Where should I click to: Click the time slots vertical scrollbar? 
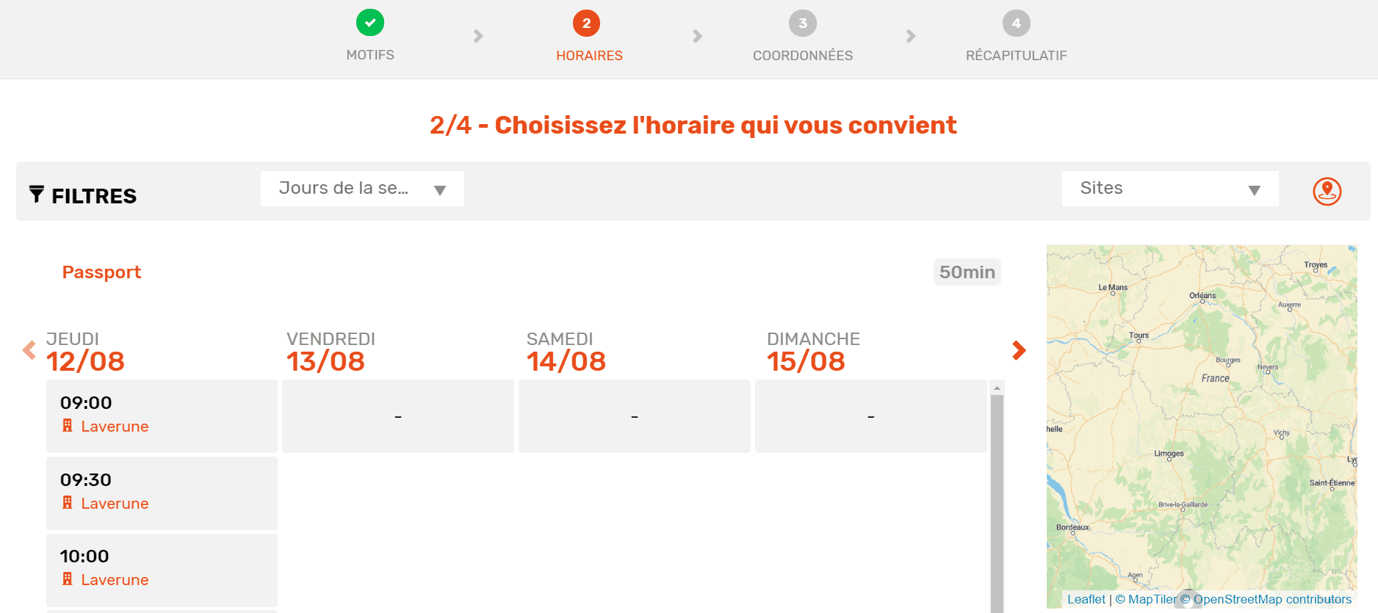997,499
